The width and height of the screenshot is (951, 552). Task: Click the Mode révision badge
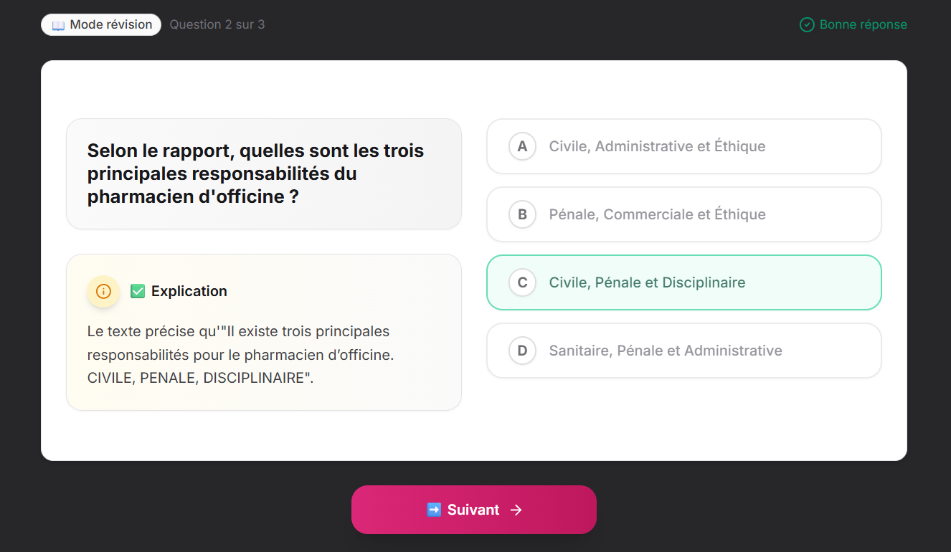coord(101,24)
